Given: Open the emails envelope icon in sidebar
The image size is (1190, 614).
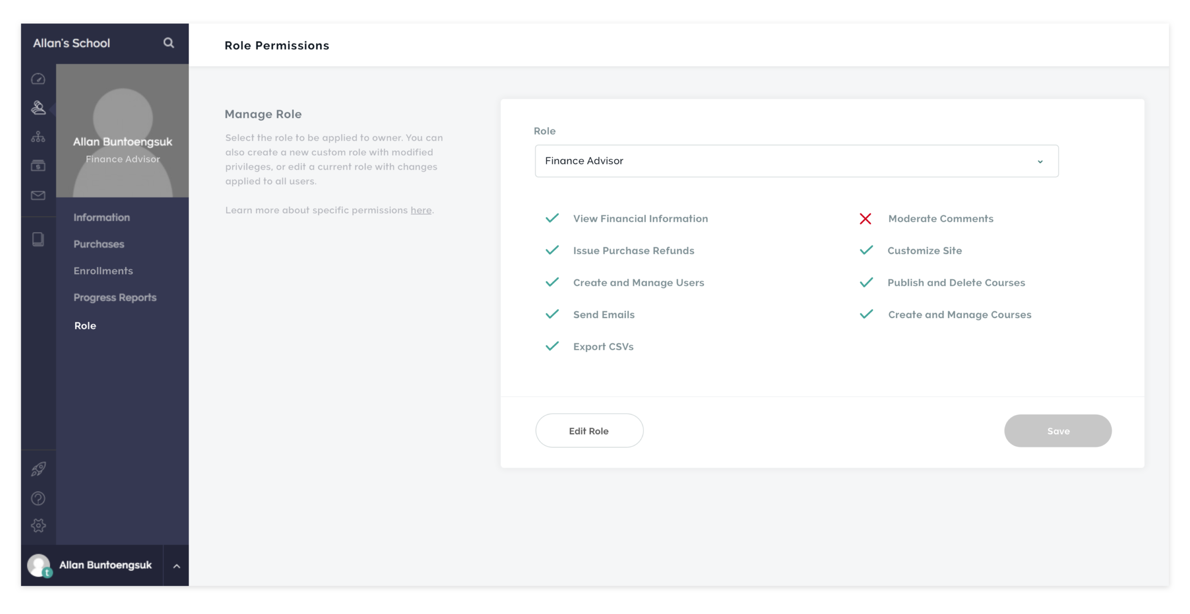Looking at the screenshot, I should [38, 195].
